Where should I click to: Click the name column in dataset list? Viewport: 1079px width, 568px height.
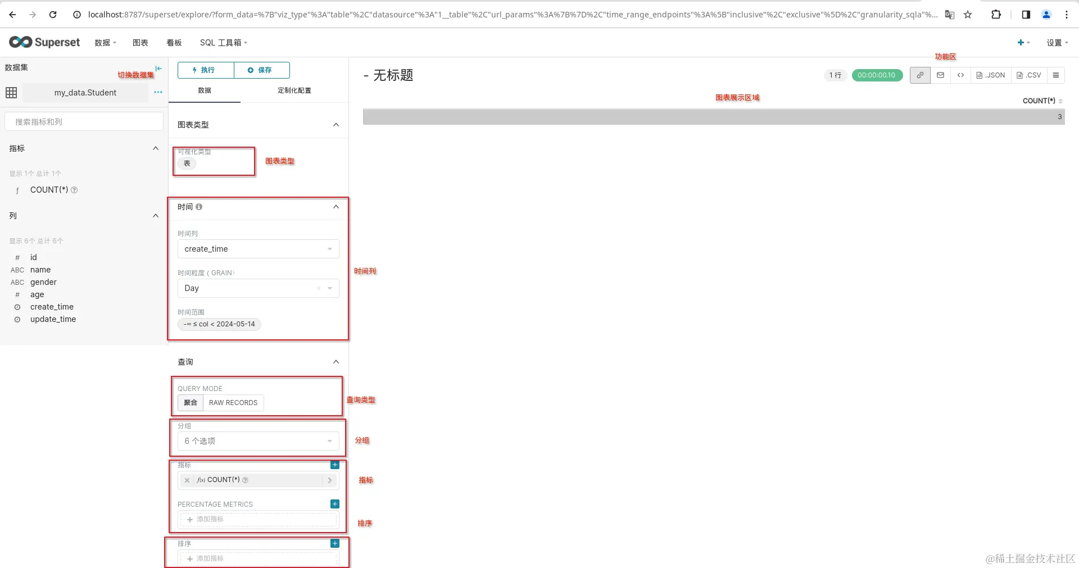click(40, 270)
